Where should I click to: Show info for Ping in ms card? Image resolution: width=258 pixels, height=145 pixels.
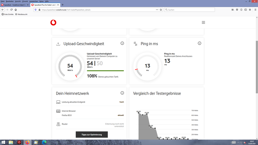tap(199, 43)
